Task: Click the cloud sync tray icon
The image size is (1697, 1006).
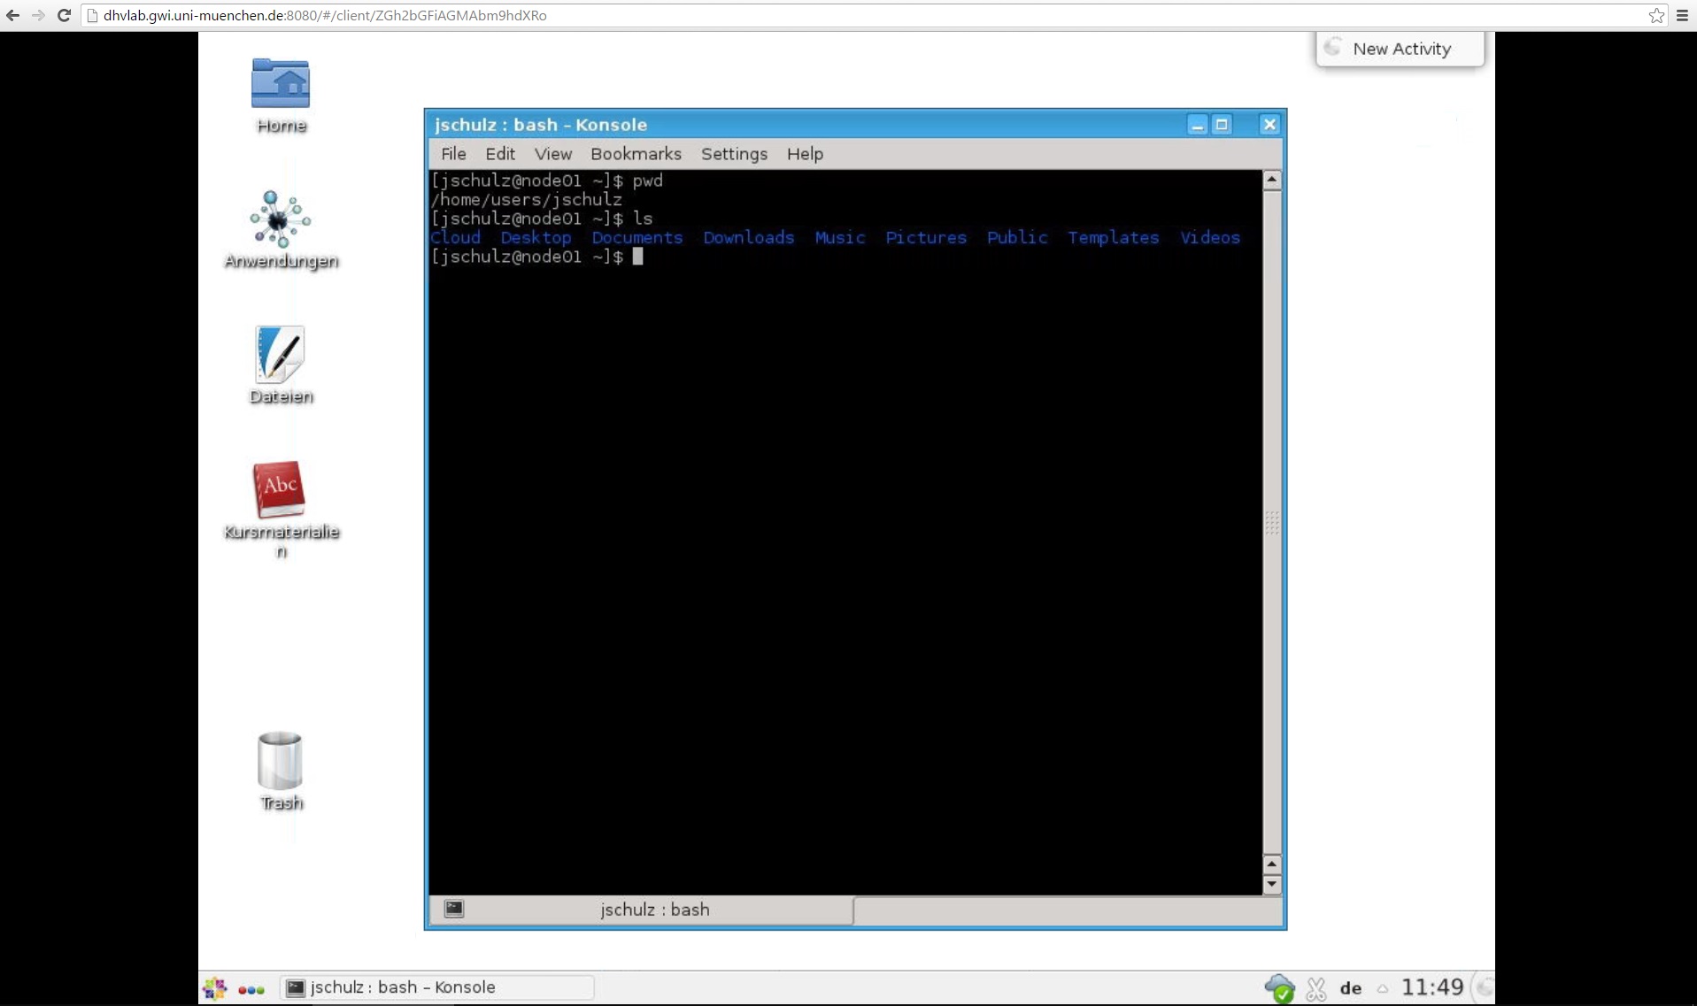Action: pyautogui.click(x=1279, y=987)
